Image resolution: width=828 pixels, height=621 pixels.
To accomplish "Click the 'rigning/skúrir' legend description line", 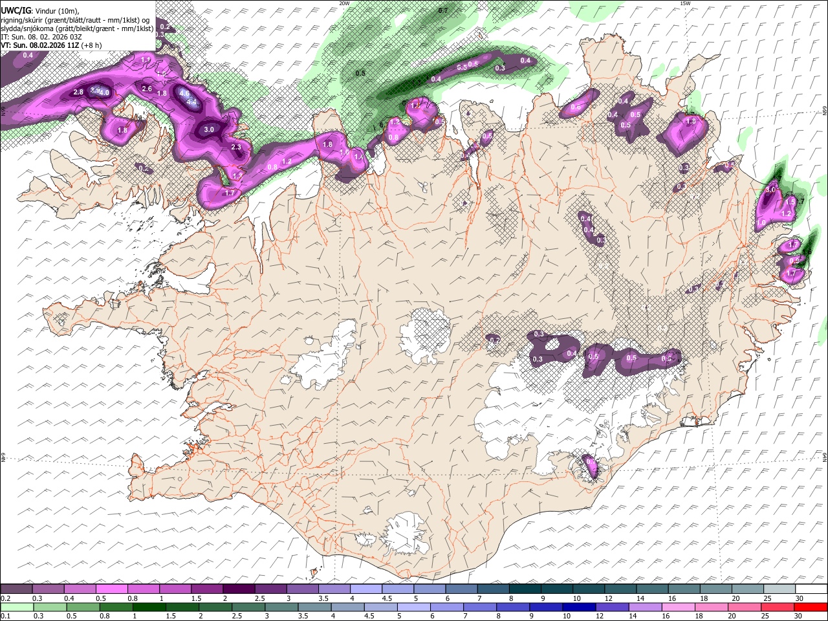I will pyautogui.click(x=75, y=19).
